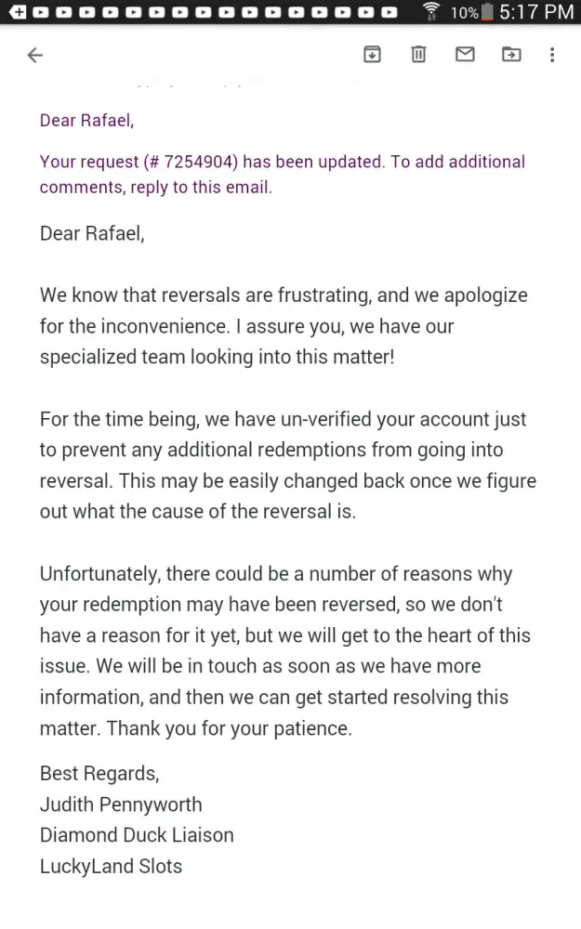Tap the black 'Dear Rafael,' line
The image size is (581, 929).
(92, 233)
